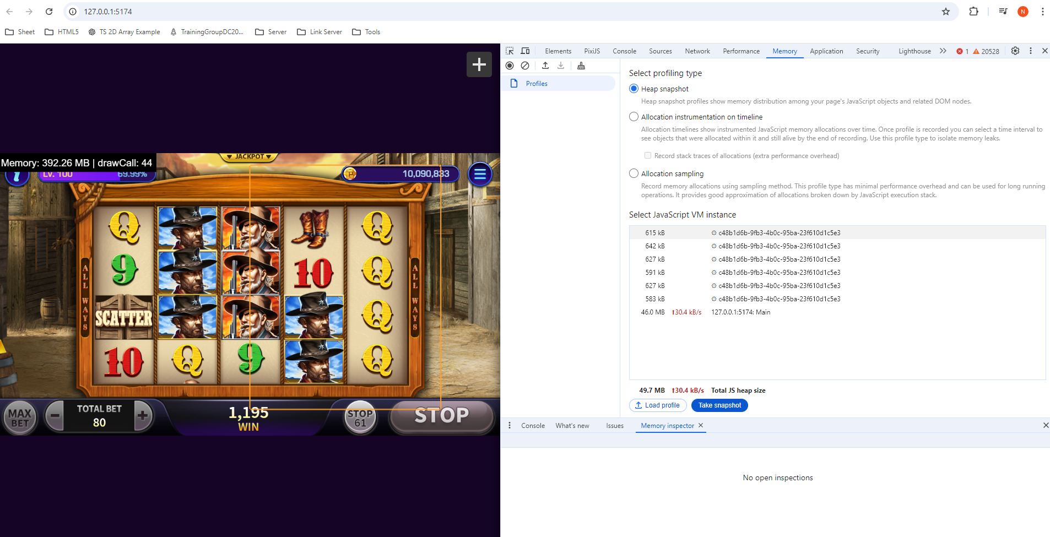Open the HTML5 bookmarks folder
Image resolution: width=1050 pixels, height=537 pixels.
[62, 32]
